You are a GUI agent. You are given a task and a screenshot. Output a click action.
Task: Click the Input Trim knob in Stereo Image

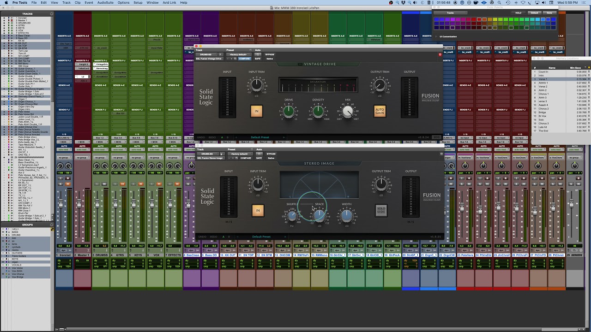tap(258, 184)
